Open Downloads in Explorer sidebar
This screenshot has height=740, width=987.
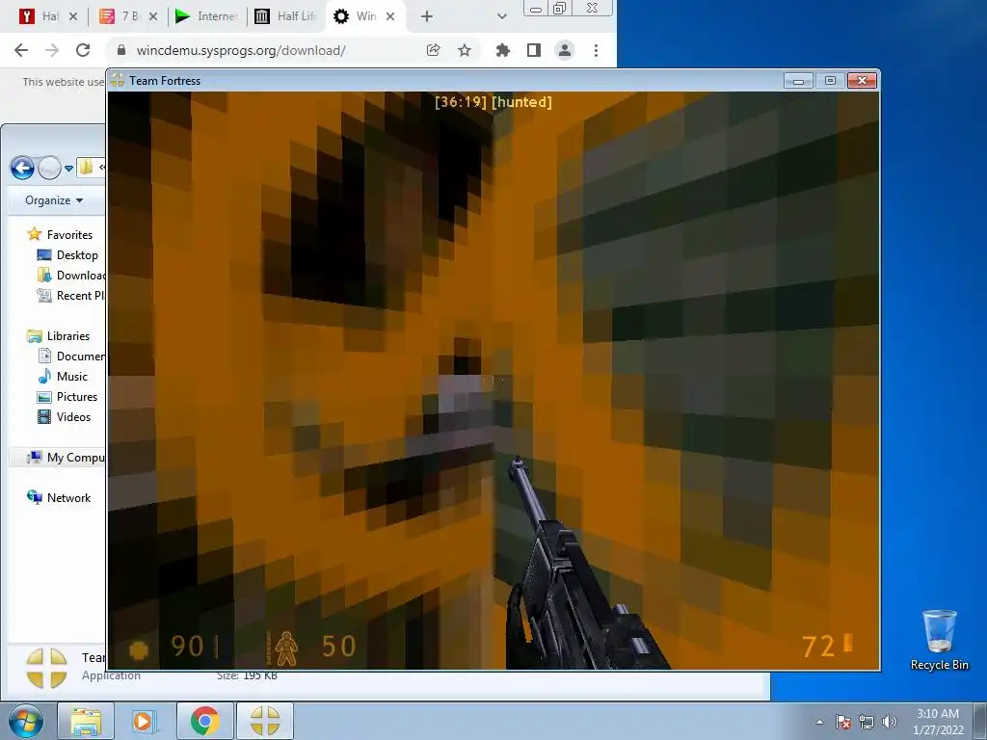coord(70,275)
